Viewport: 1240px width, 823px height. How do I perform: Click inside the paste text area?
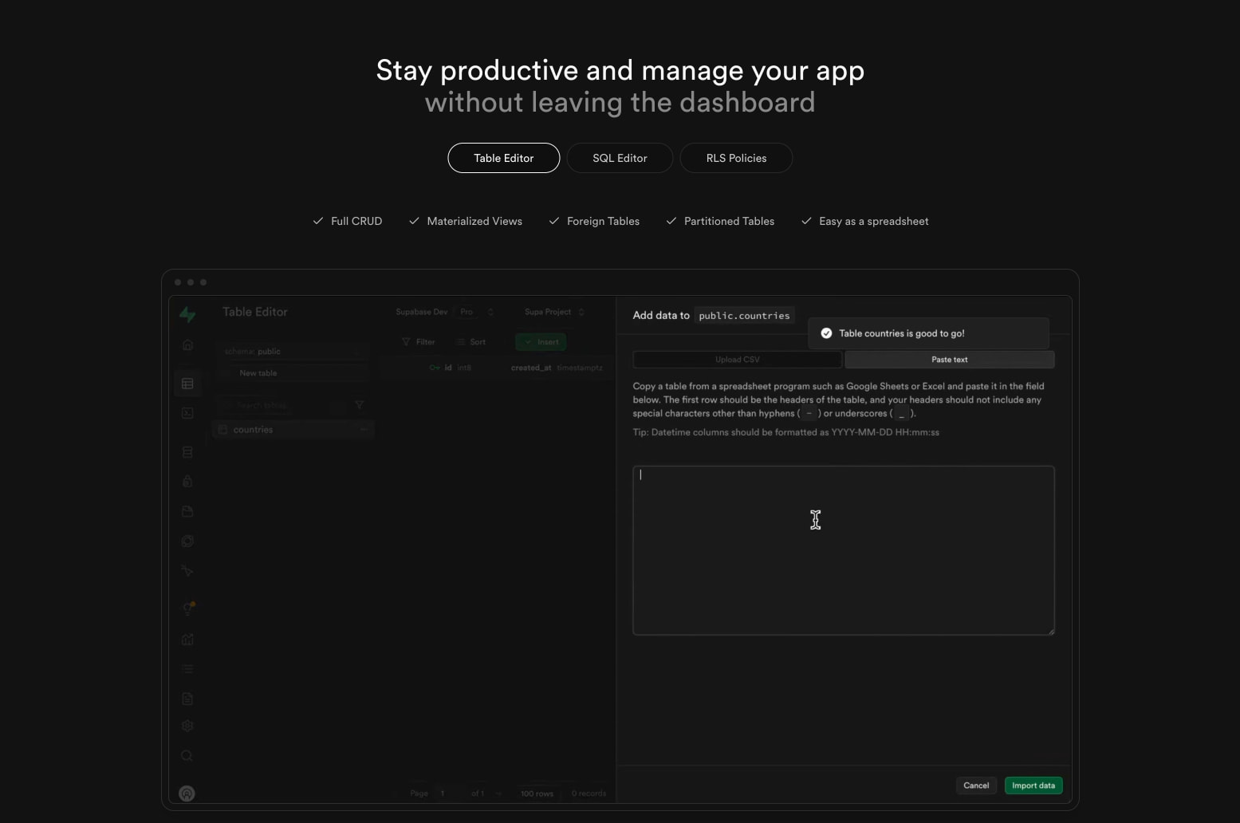[844, 550]
